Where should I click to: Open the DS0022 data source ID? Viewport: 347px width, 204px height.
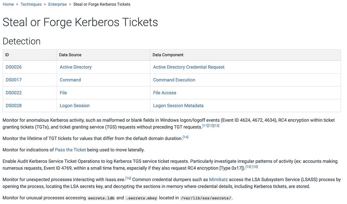tap(14, 93)
